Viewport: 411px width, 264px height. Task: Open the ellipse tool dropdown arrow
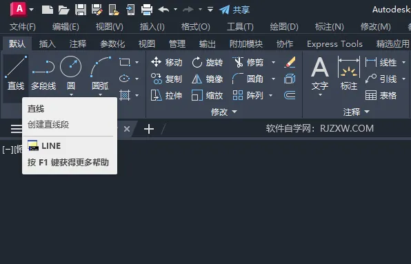pos(137,79)
